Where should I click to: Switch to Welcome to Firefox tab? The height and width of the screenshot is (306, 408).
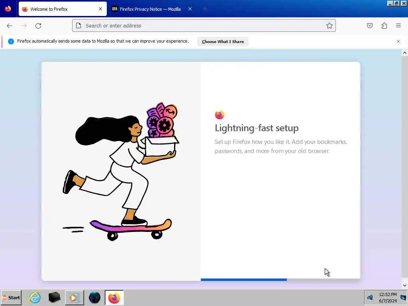63,9
